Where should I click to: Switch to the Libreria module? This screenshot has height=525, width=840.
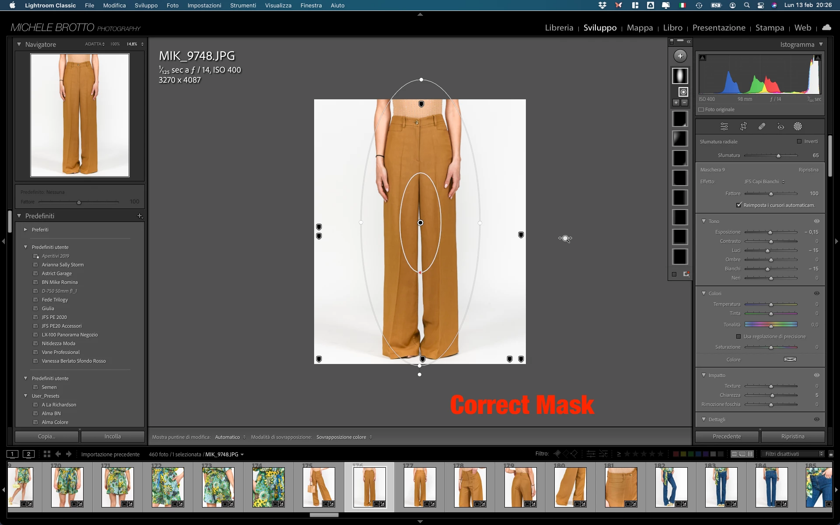[x=559, y=28]
